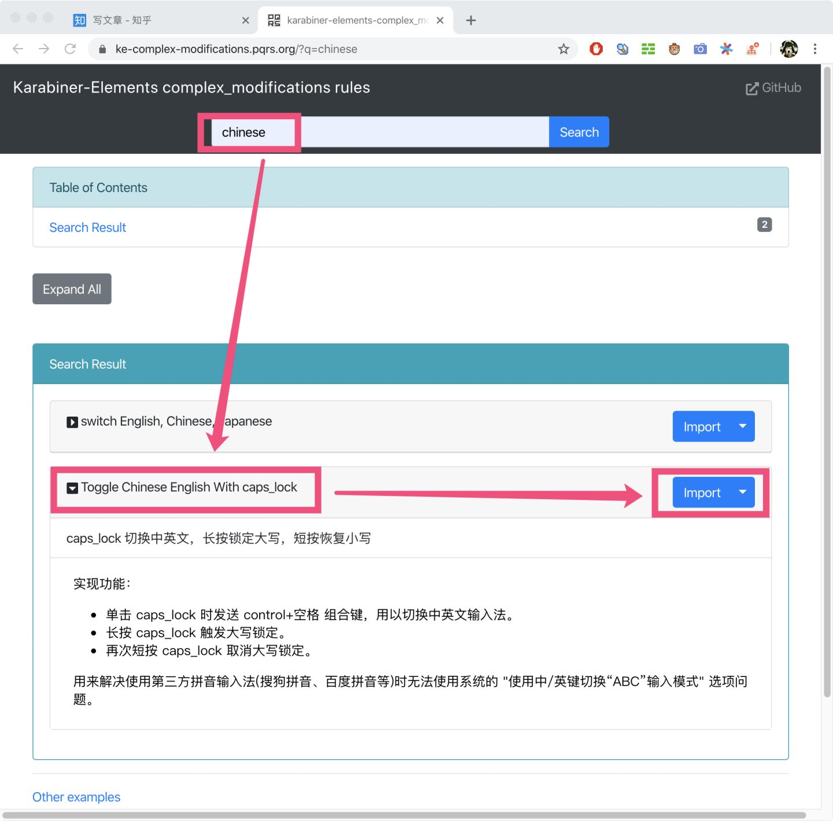
Task: Click the 长按 caps_lock bullet text
Action: [198, 632]
